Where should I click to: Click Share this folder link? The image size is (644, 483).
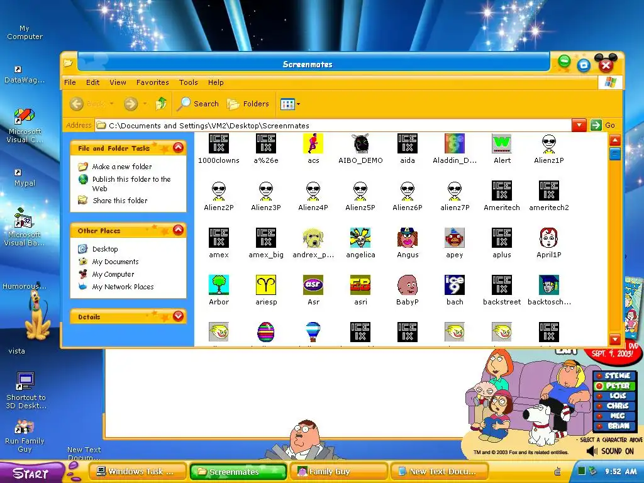pos(120,201)
